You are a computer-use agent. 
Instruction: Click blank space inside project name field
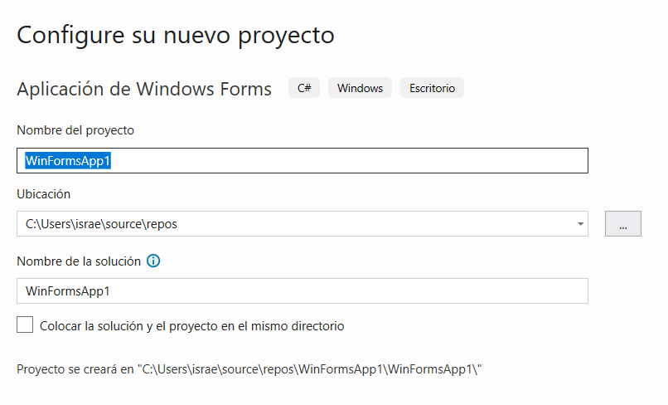[x=348, y=161]
